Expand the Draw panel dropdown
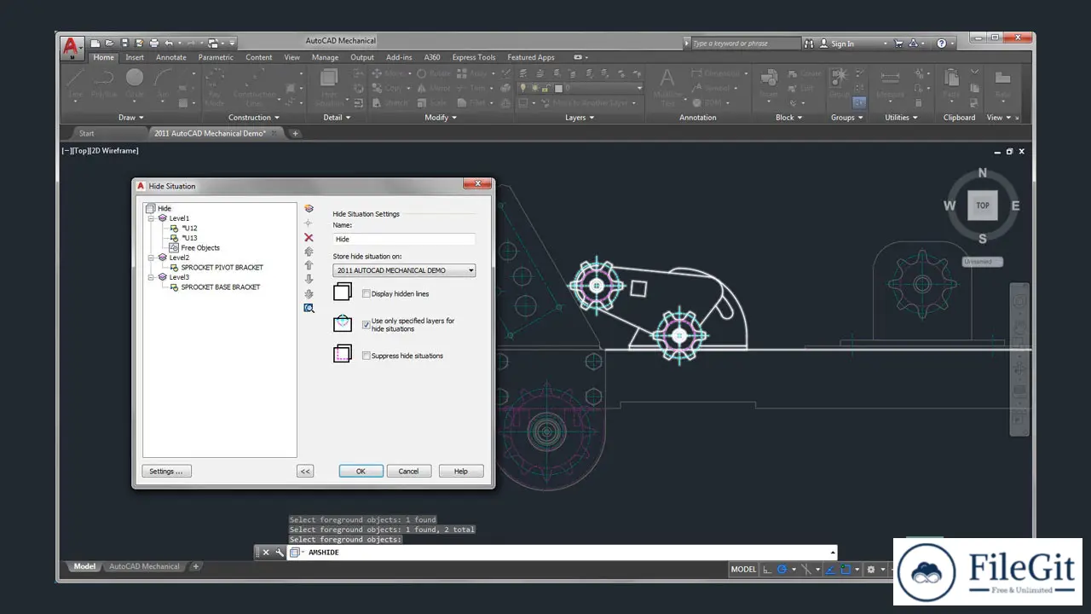Screen dimensions: 1091x614 [131, 118]
